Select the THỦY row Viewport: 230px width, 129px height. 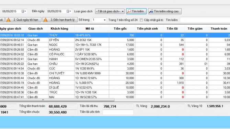point(115,35)
